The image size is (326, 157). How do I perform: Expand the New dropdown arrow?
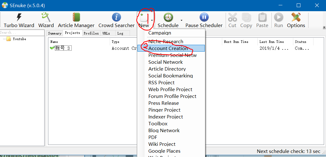152,20
